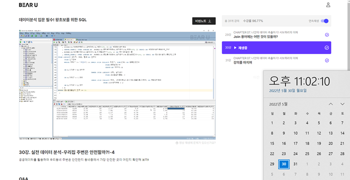Select May 28 in the calendar
This screenshot has width=350, height=180.
coord(342,154)
